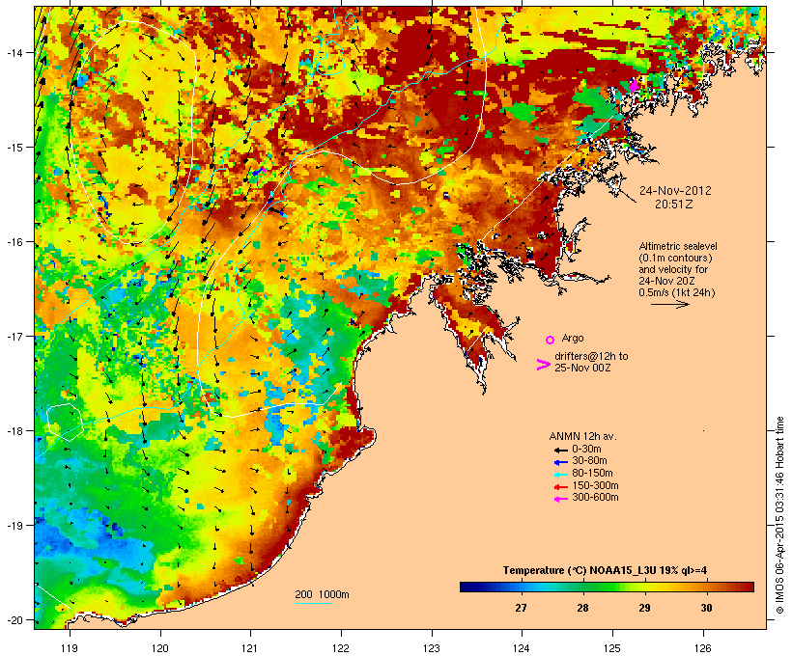
Task: Click the 126 longitude axis label
Action: click(x=702, y=648)
